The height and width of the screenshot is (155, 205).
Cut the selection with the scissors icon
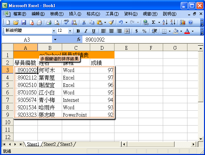pyautogui.click(x=84, y=23)
